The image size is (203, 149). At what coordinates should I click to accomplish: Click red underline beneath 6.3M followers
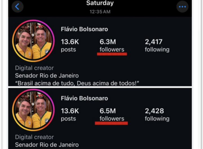[x=112, y=54]
